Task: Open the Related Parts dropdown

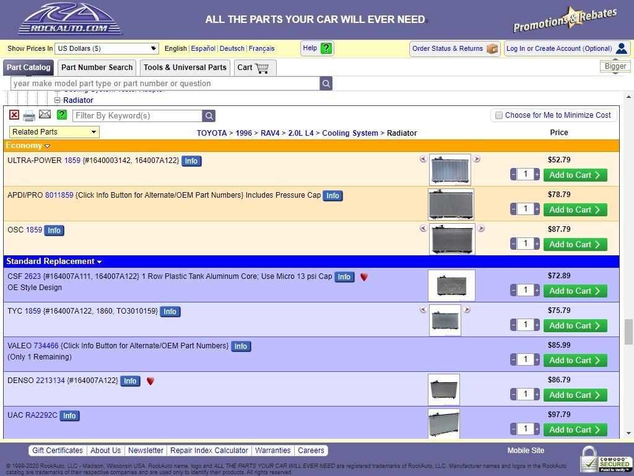Action: tap(54, 132)
